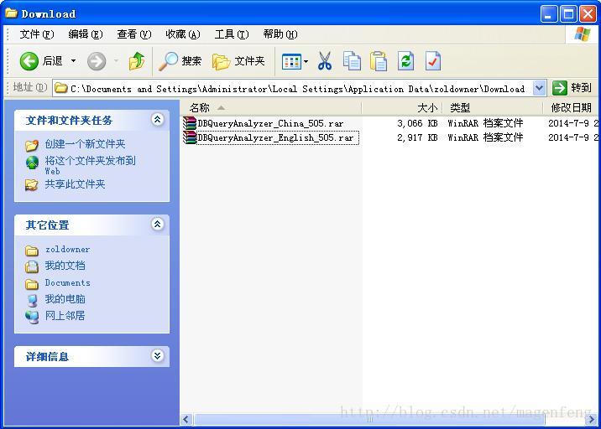The height and width of the screenshot is (429, 601).
Task: Sort by 类型 column header
Action: click(493, 108)
